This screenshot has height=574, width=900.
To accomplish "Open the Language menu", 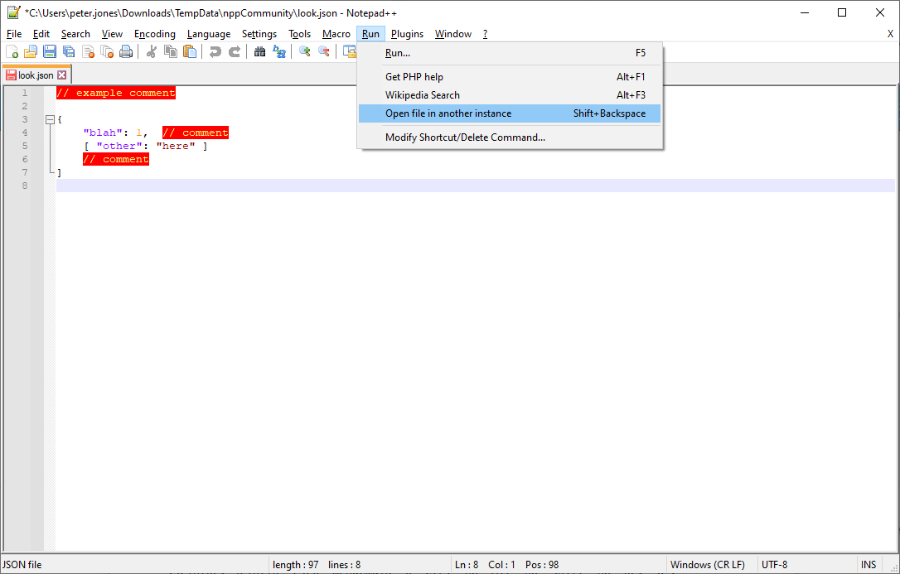I will pos(209,34).
